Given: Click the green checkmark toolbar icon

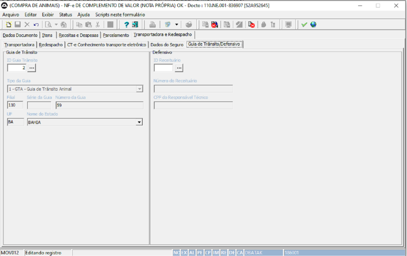Looking at the screenshot, I should [x=304, y=25].
